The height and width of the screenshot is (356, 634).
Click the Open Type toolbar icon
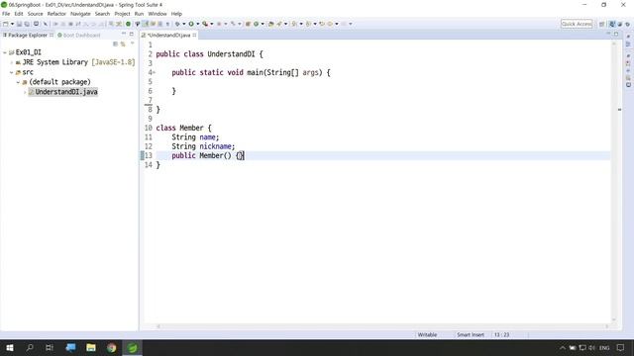271,24
